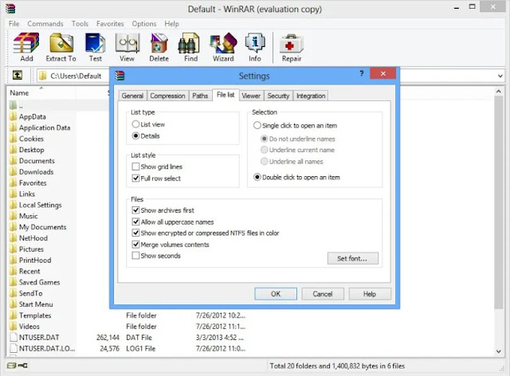
Task: Confirm settings with OK button
Action: click(276, 294)
